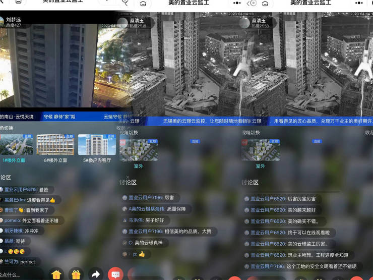Image resolution: width=373 pixels, height=280 pixels.
Task: Tap home icon in middle screen title bar
Action: point(143,4)
